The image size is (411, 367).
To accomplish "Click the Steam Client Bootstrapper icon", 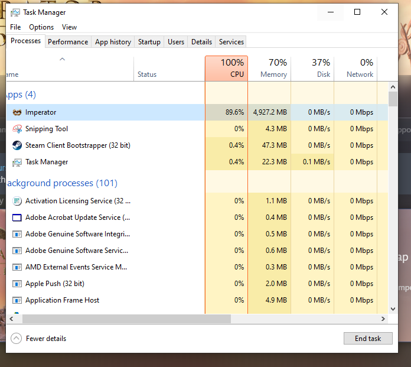I will [x=17, y=145].
